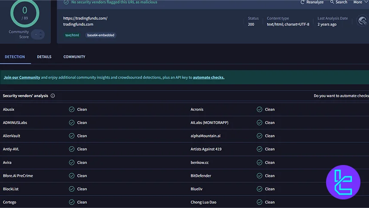Click the checkmark icon in the Avira row
Viewport: 369px width, 208px height.
[x=72, y=162]
